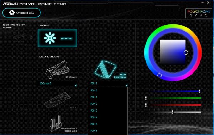The image size is (214, 135).
Task: Select the Addressable RGB LED header icon
Action: click(x=55, y=123)
